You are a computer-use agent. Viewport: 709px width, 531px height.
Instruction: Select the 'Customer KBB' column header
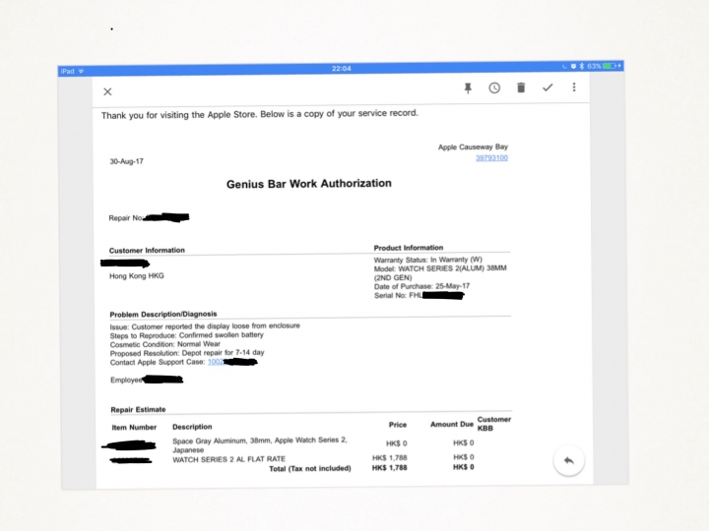tap(494, 424)
